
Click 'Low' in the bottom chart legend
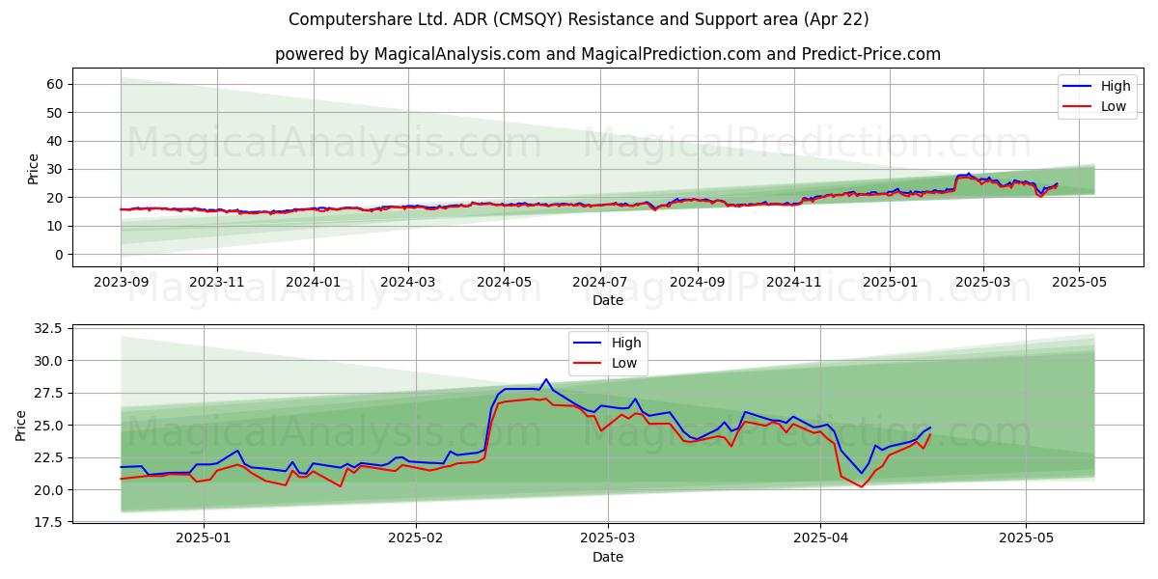click(624, 363)
